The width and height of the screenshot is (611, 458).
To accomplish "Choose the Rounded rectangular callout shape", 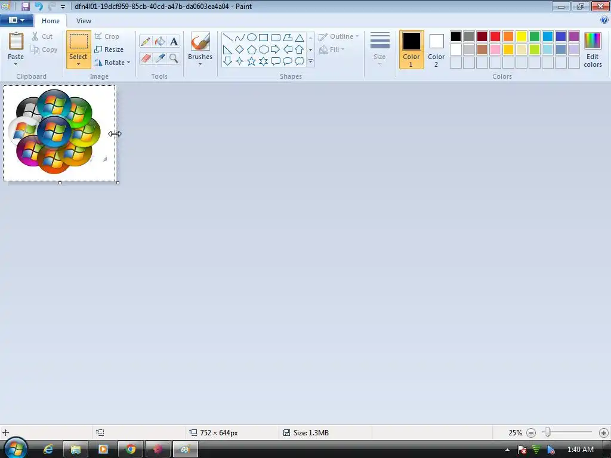I will point(276,61).
